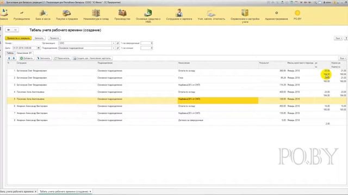Select row 6 employee name cell
This screenshot has height=195, width=348.
[x=32, y=106]
